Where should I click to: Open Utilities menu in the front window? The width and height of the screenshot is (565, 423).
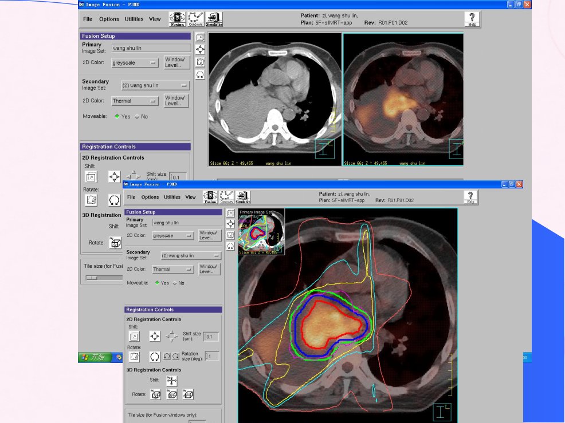coord(172,197)
